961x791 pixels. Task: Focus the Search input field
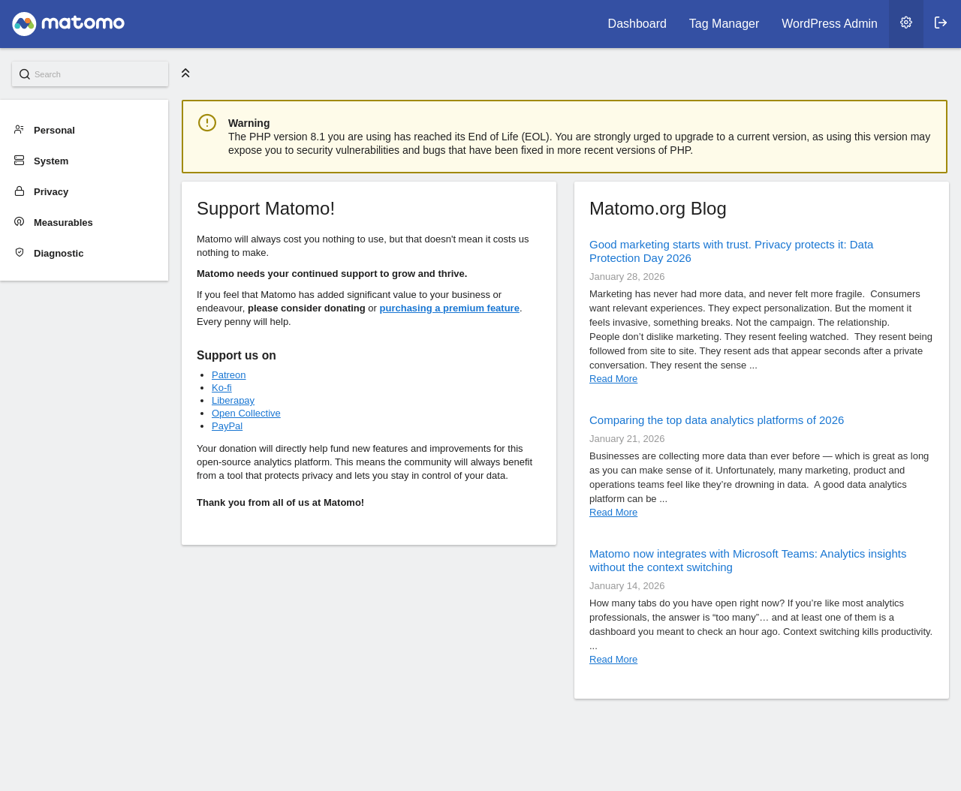point(90,74)
